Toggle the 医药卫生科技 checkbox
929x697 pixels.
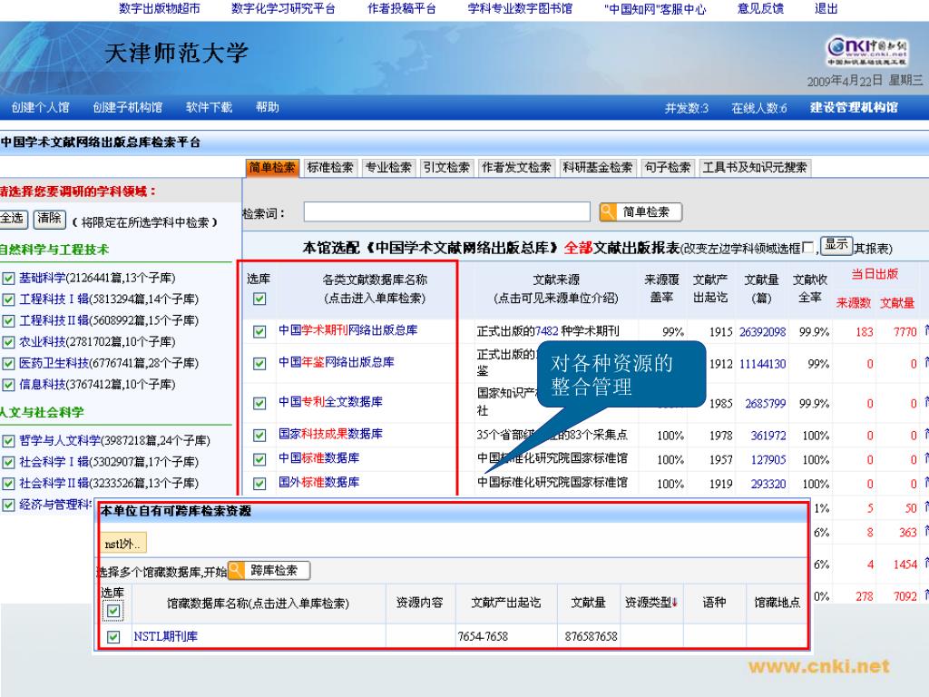(x=8, y=363)
